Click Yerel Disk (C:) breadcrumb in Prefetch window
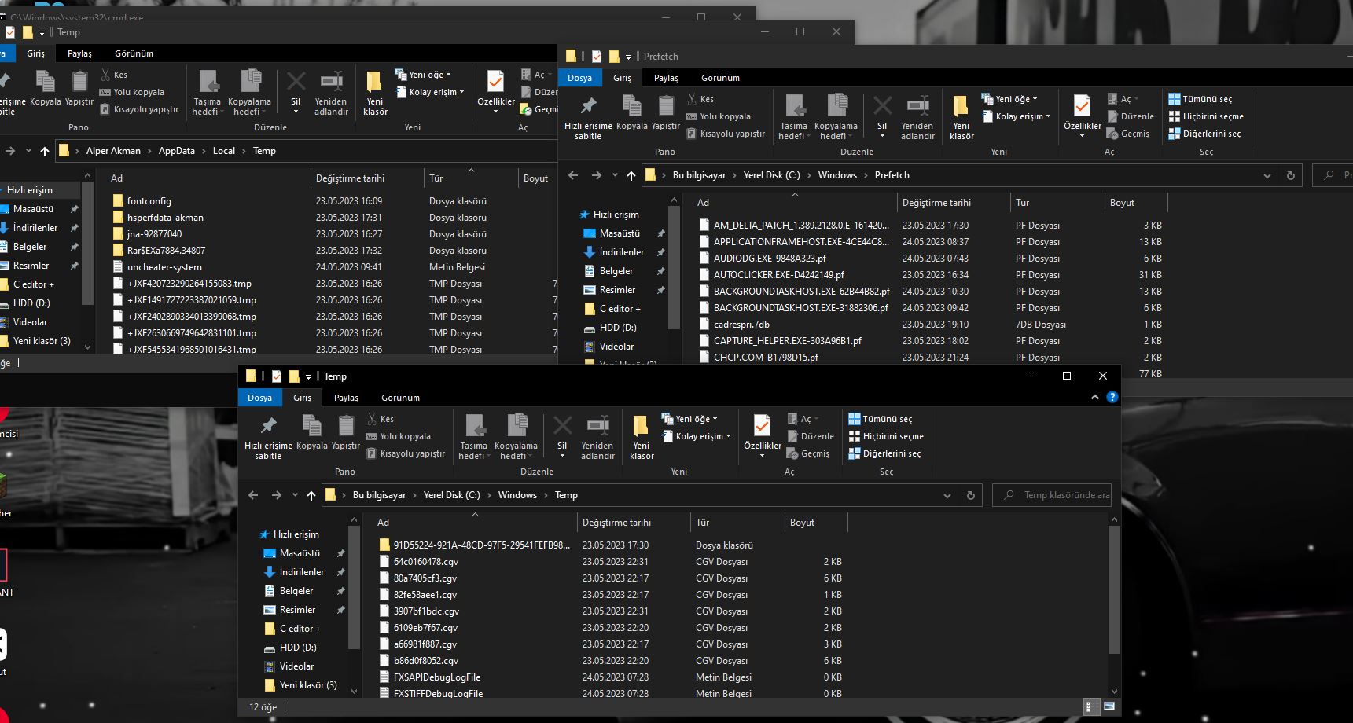 (x=771, y=175)
